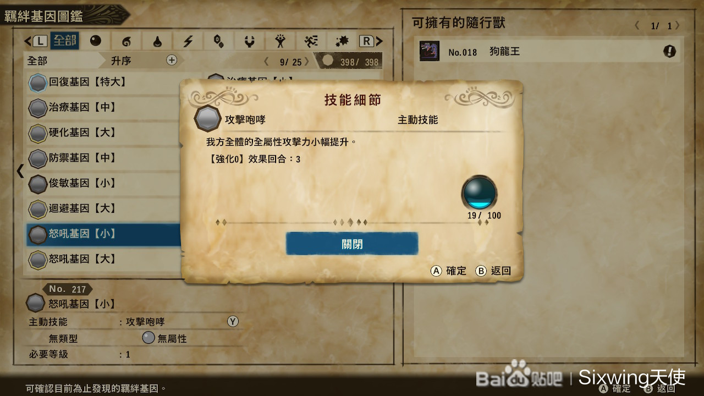Select the burst explosion filter tab
Screen dimensions: 704x396
click(x=342, y=41)
